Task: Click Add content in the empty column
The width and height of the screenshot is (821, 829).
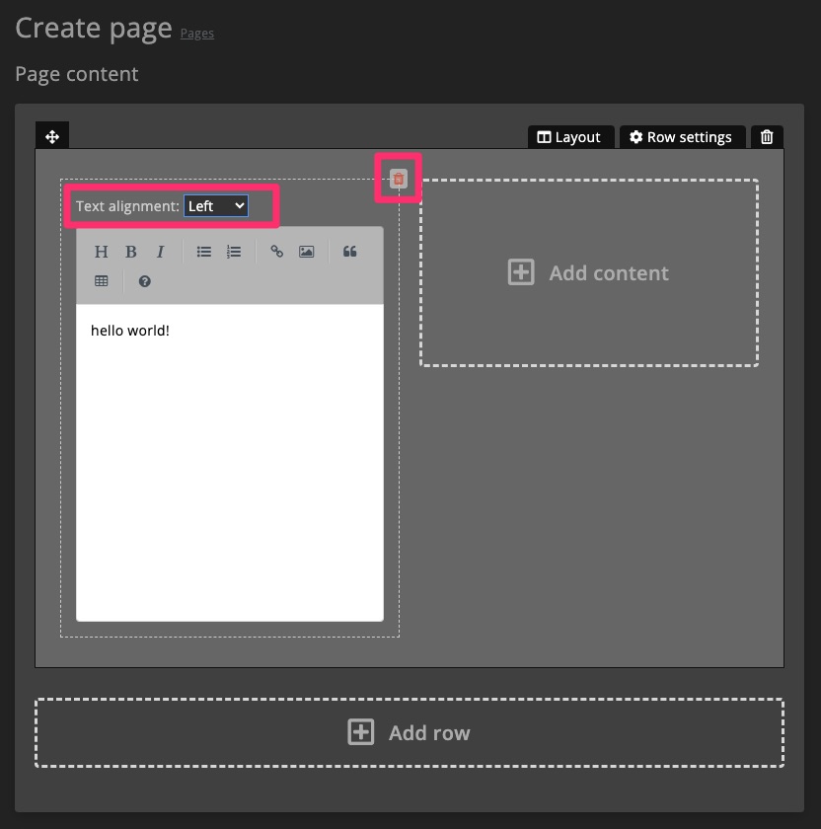Action: (589, 272)
